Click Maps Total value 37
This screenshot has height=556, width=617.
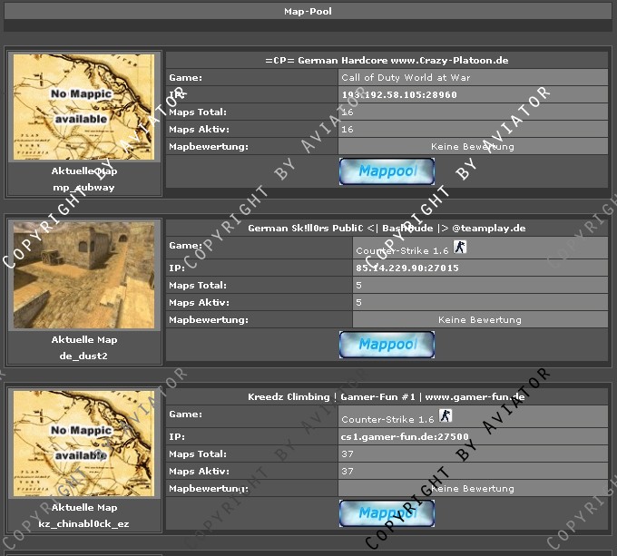[x=347, y=454]
